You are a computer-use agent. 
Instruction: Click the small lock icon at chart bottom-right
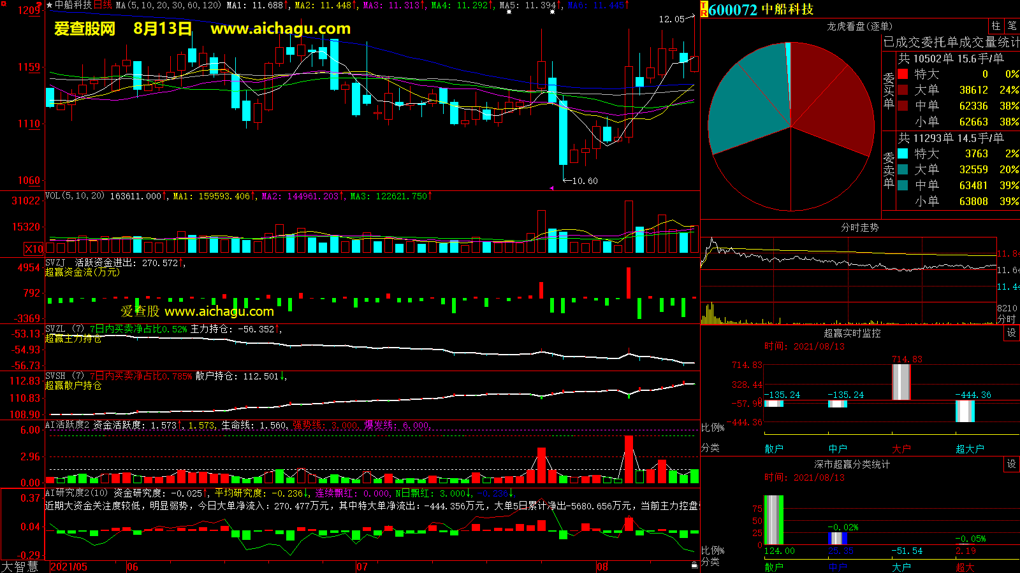[x=694, y=565]
